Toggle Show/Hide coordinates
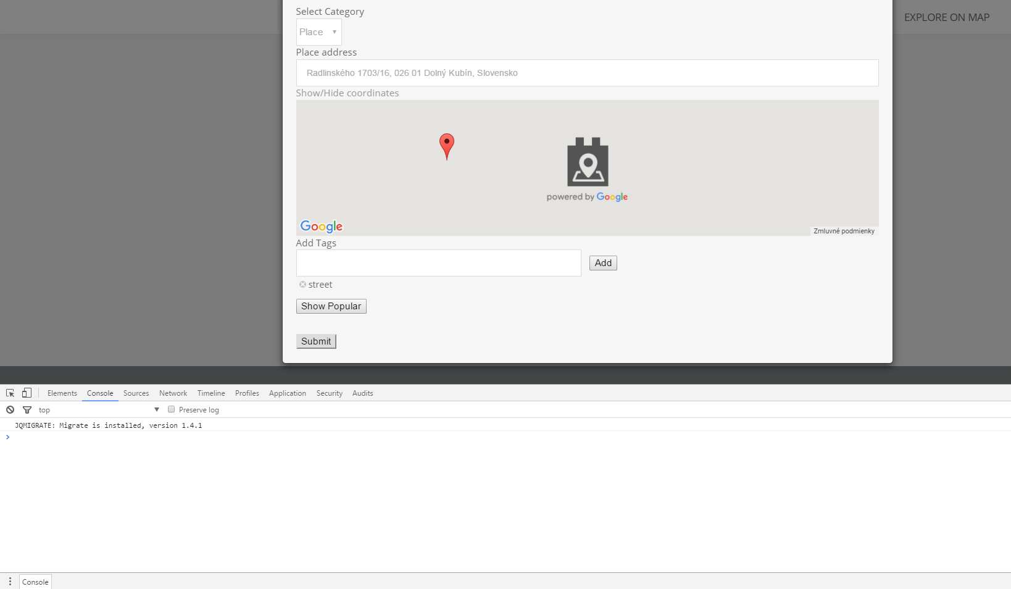The height and width of the screenshot is (589, 1011). [x=347, y=93]
